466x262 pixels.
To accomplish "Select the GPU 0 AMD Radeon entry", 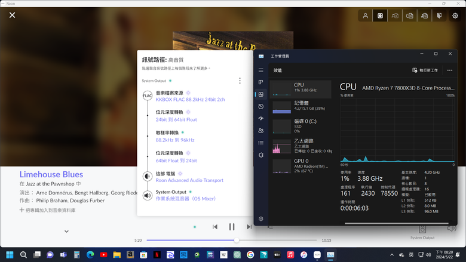I will [301, 166].
